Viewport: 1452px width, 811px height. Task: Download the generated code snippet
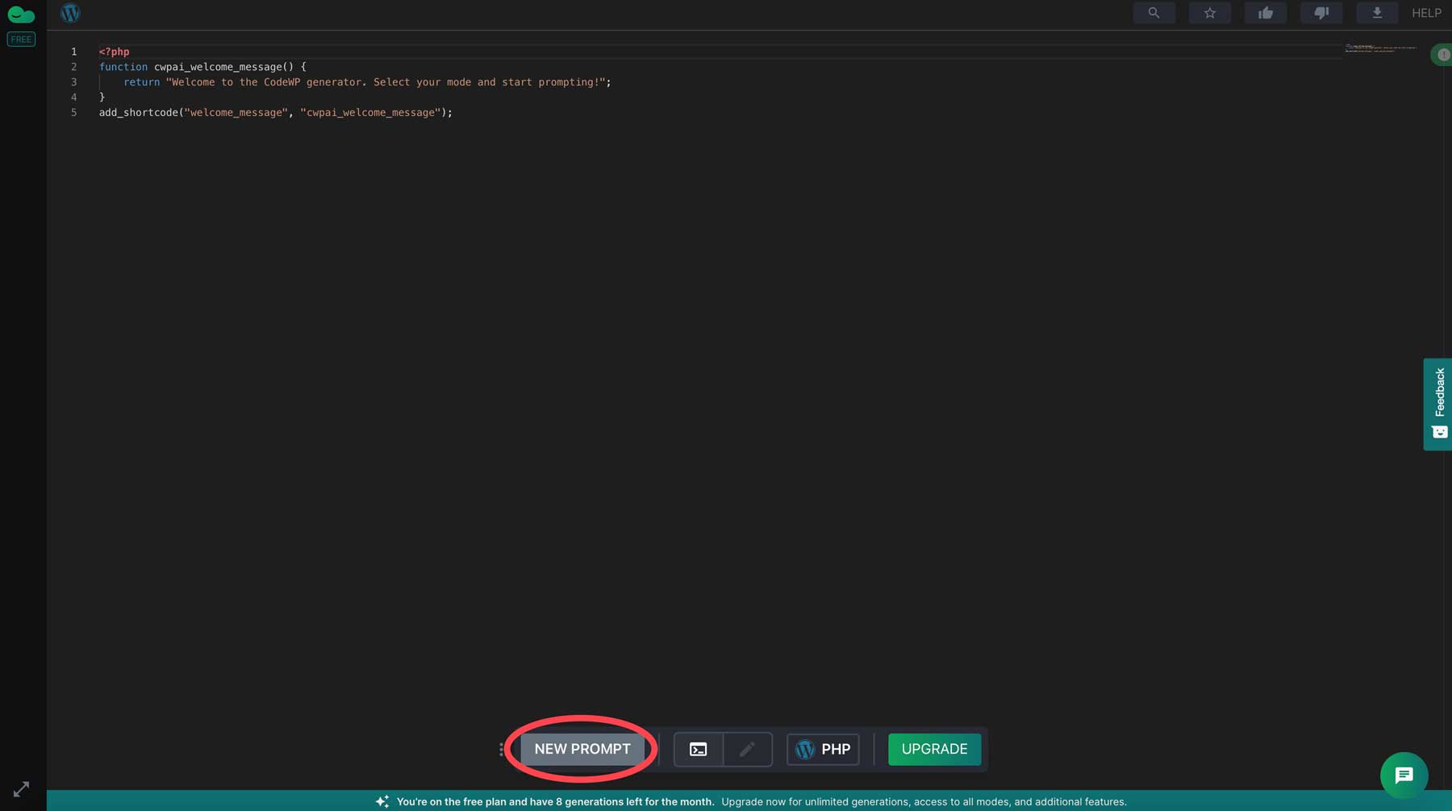point(1377,13)
